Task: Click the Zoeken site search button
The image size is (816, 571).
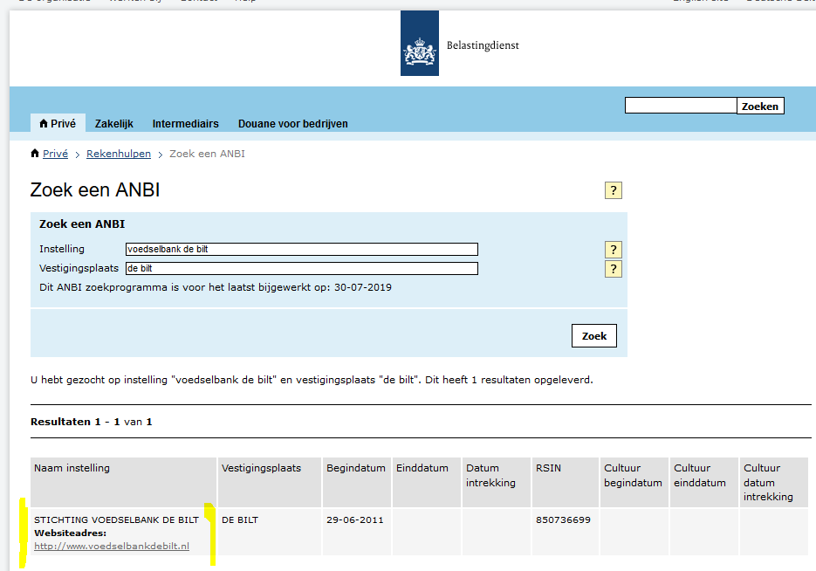Action: (x=760, y=106)
